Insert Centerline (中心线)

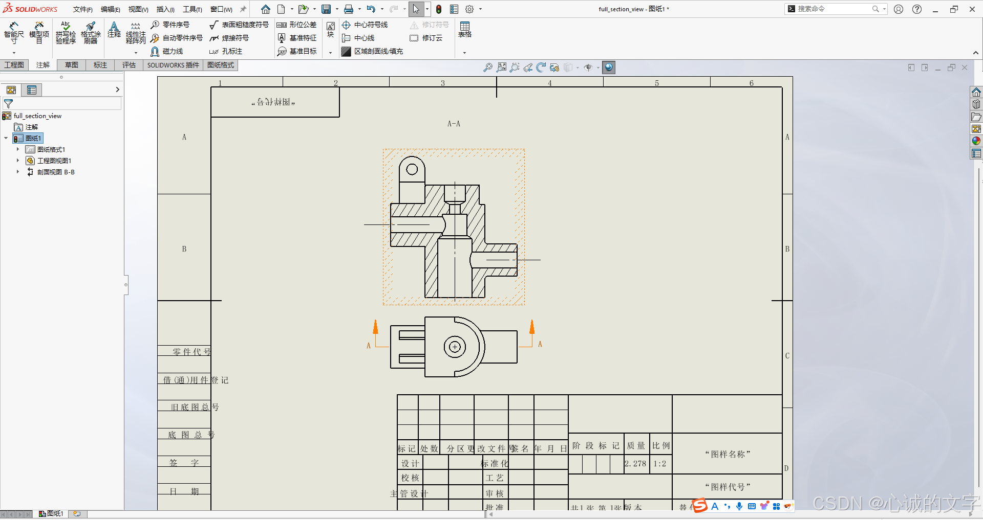click(358, 38)
